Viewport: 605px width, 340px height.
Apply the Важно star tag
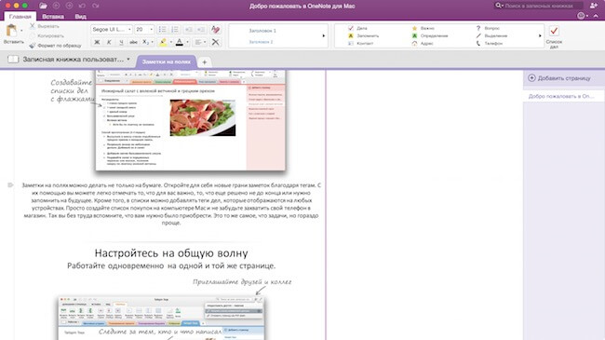[423, 28]
